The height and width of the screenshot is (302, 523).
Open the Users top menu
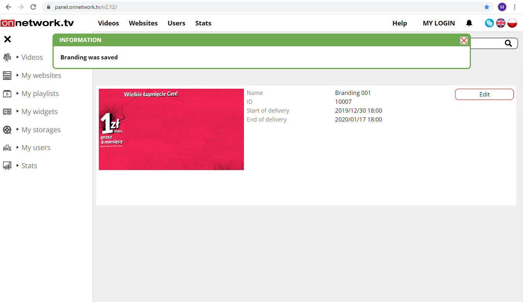click(176, 23)
